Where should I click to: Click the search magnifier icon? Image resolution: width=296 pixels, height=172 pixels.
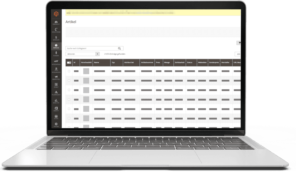(x=119, y=48)
